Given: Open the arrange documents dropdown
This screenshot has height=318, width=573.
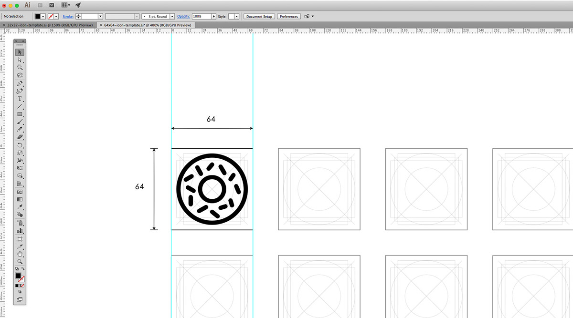Looking at the screenshot, I should [66, 5].
